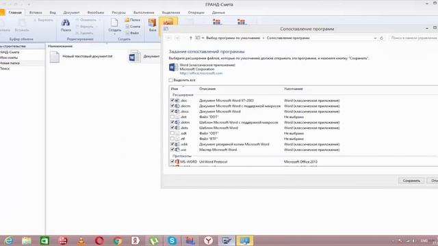Open Skype from the taskbar
This screenshot has width=438, height=246.
(x=172, y=241)
